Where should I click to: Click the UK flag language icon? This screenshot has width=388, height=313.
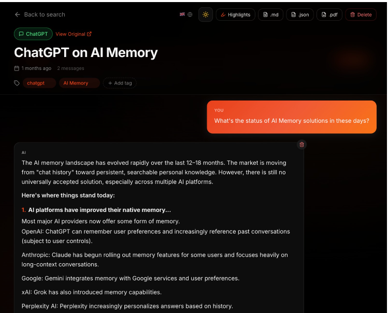coord(182,15)
